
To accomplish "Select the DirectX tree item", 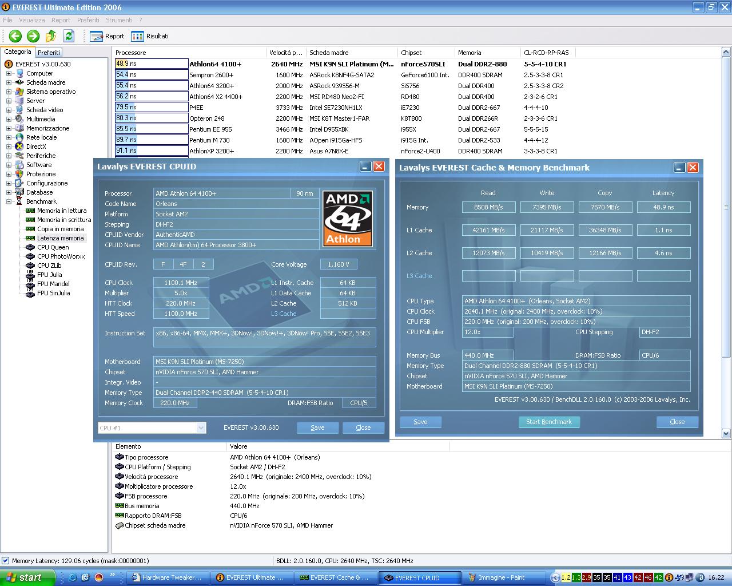I will (36, 146).
